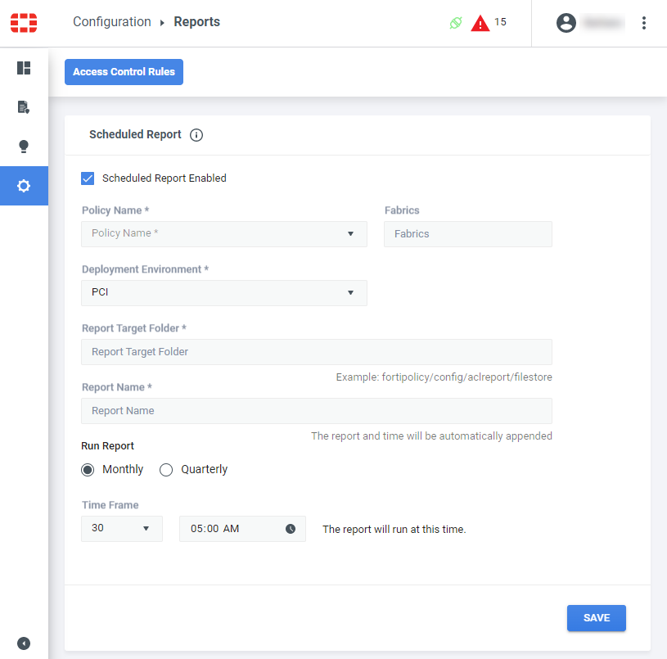Open the red alert warning icon
The image size is (667, 659).
[x=480, y=23]
